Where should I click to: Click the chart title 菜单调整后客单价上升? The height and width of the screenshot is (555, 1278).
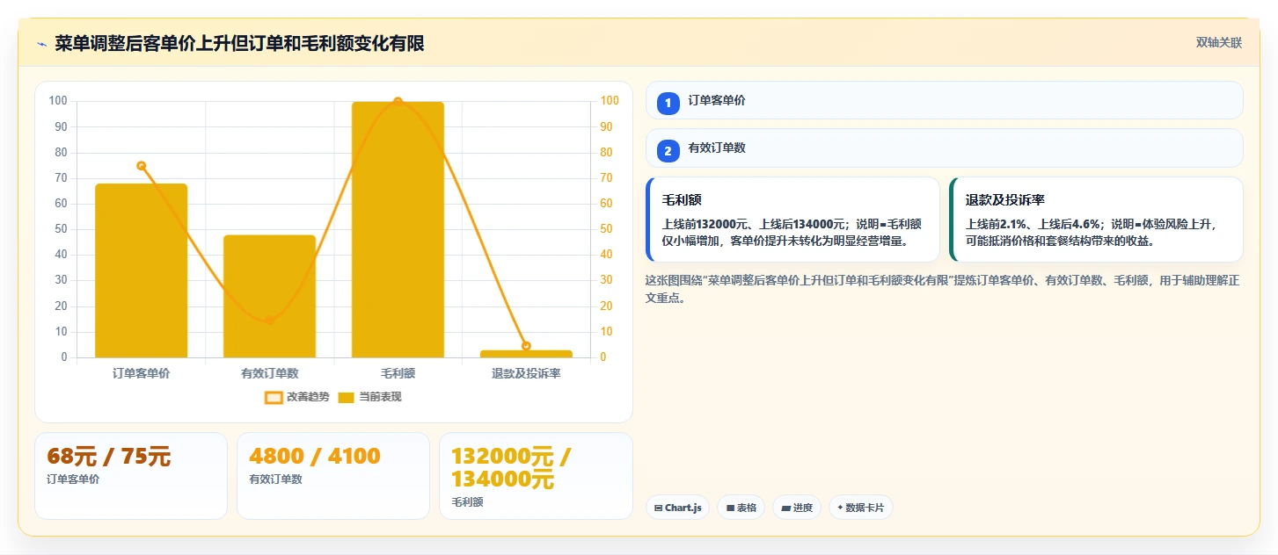[x=239, y=43]
